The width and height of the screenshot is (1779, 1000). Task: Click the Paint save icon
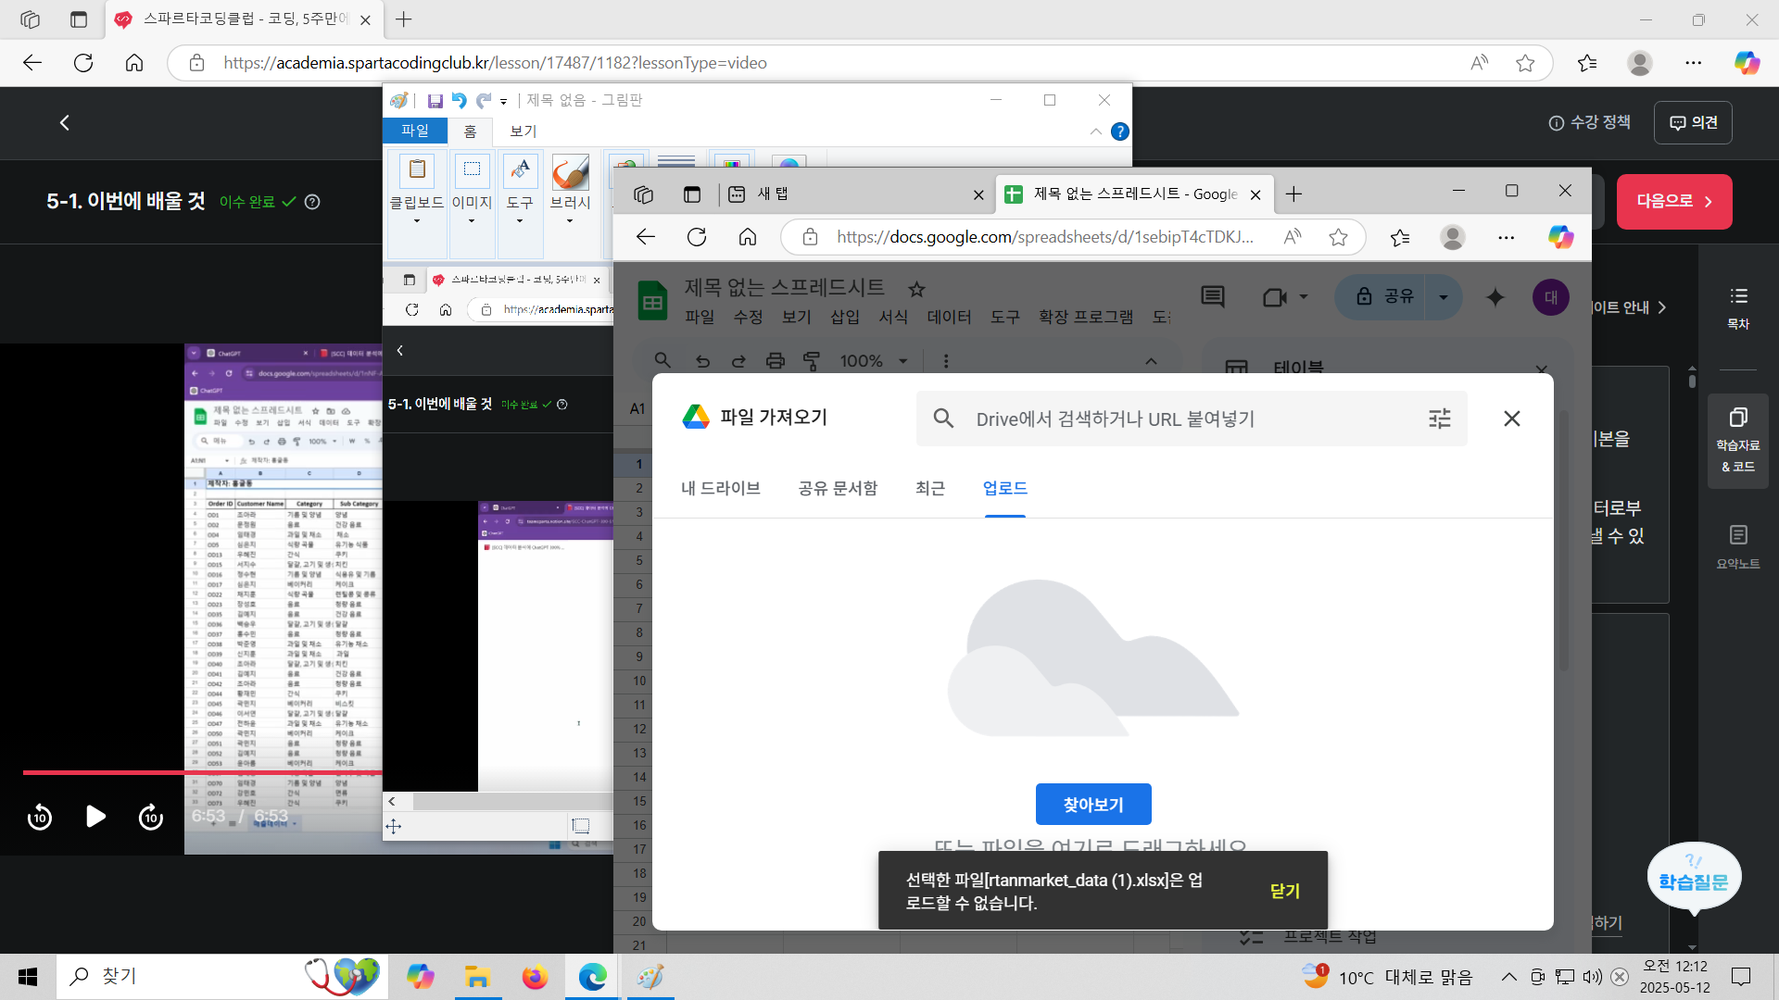[x=435, y=100]
